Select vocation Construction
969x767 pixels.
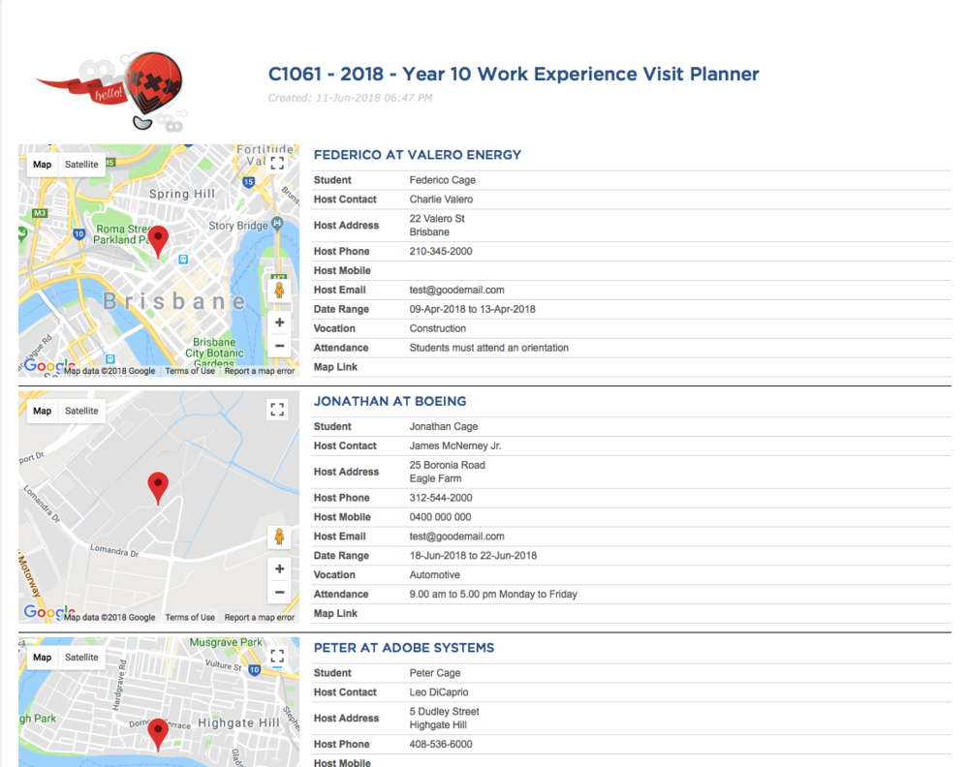[x=438, y=328]
